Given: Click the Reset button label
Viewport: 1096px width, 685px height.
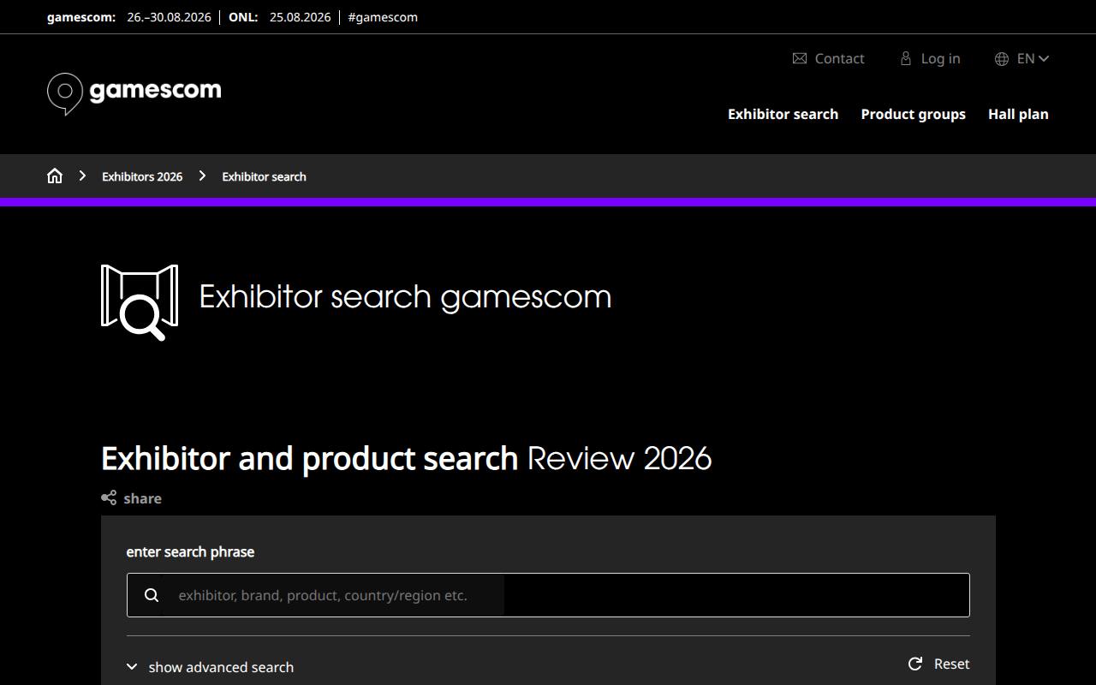Looking at the screenshot, I should pos(951,664).
